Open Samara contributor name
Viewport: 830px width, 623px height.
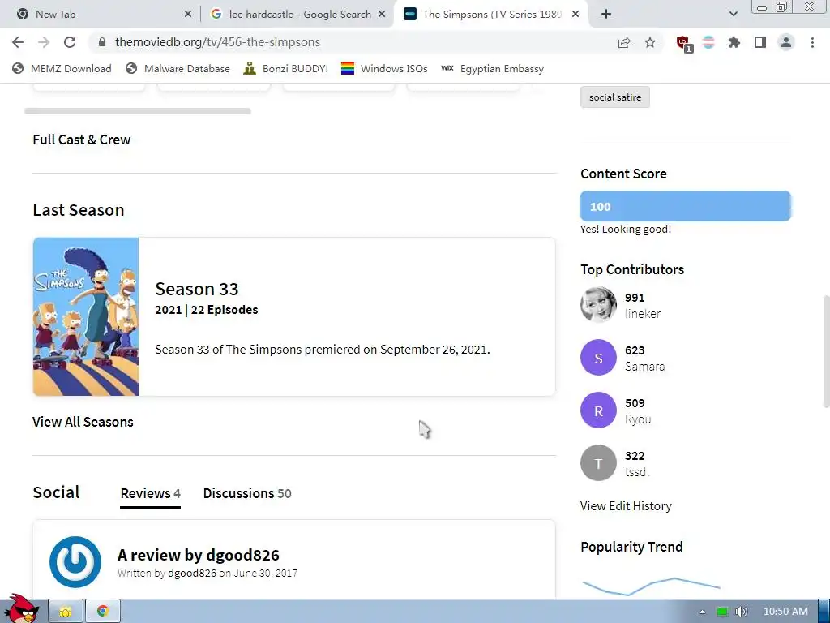coord(644,367)
